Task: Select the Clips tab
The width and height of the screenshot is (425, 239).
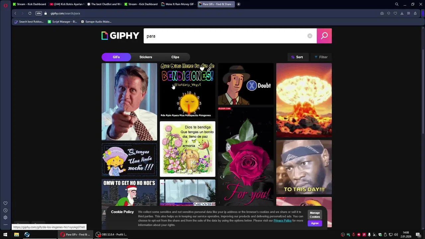Action: (175, 57)
